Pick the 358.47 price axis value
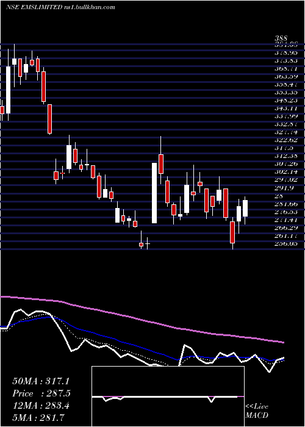 coord(285,84)
